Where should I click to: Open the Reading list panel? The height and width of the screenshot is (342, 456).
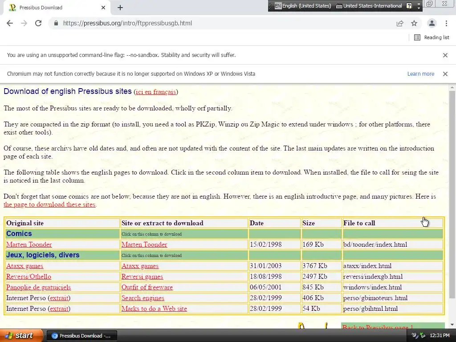[x=432, y=37]
